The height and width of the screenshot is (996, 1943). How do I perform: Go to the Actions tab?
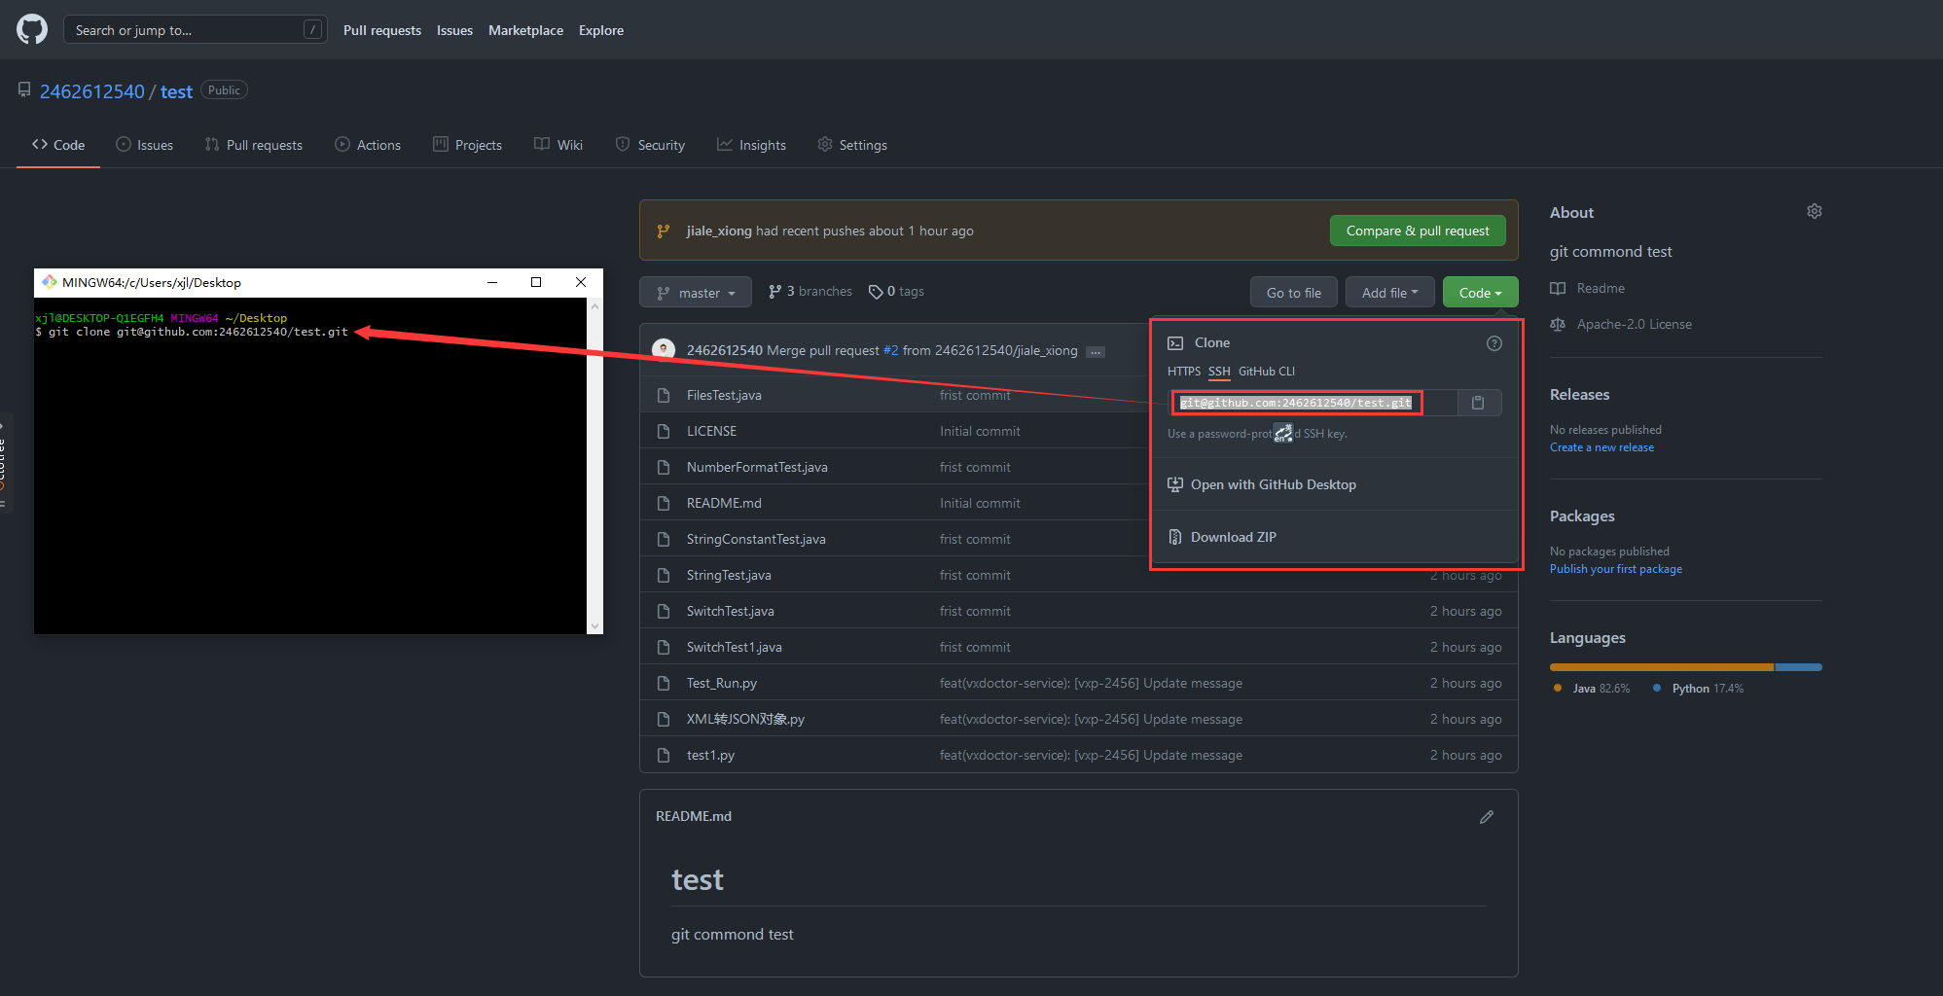(368, 145)
